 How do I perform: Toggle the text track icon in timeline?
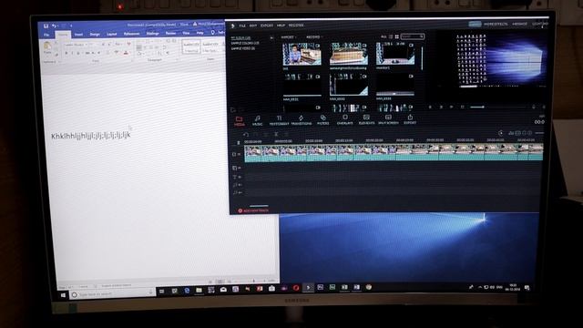click(x=235, y=177)
